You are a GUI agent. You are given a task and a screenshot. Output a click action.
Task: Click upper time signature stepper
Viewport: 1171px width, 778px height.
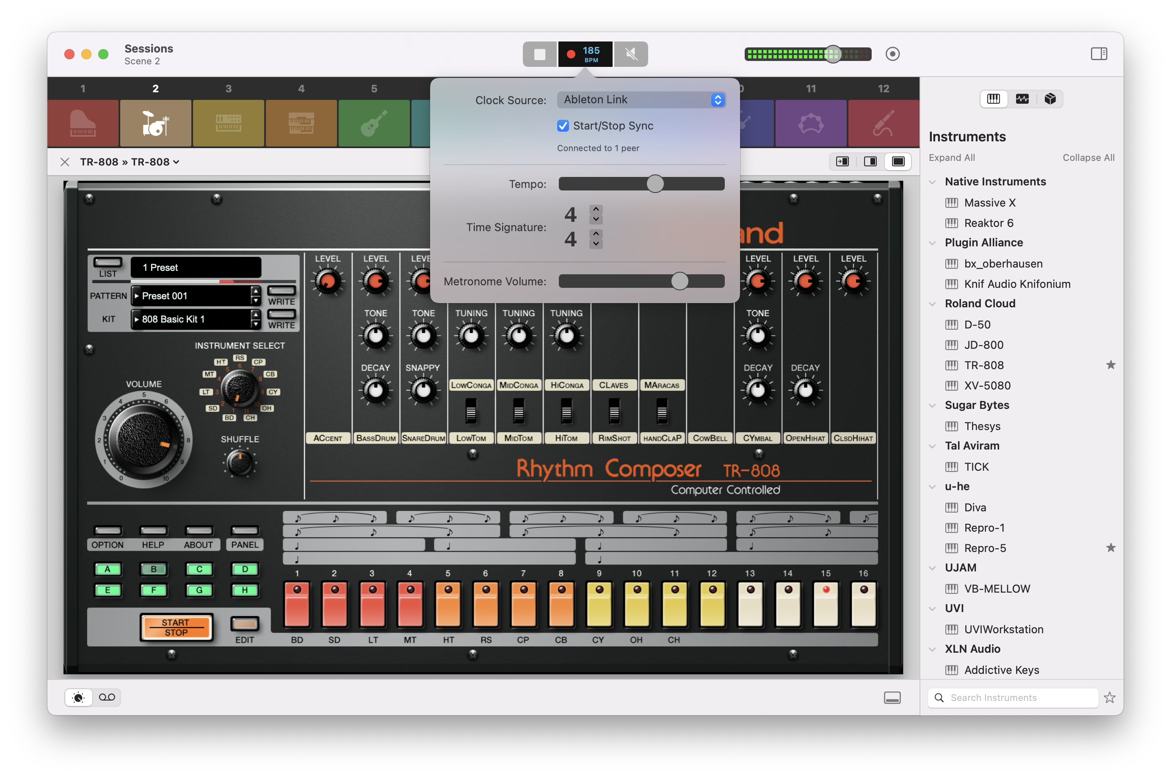(596, 214)
